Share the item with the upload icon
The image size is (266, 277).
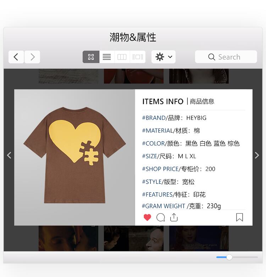pos(174,217)
